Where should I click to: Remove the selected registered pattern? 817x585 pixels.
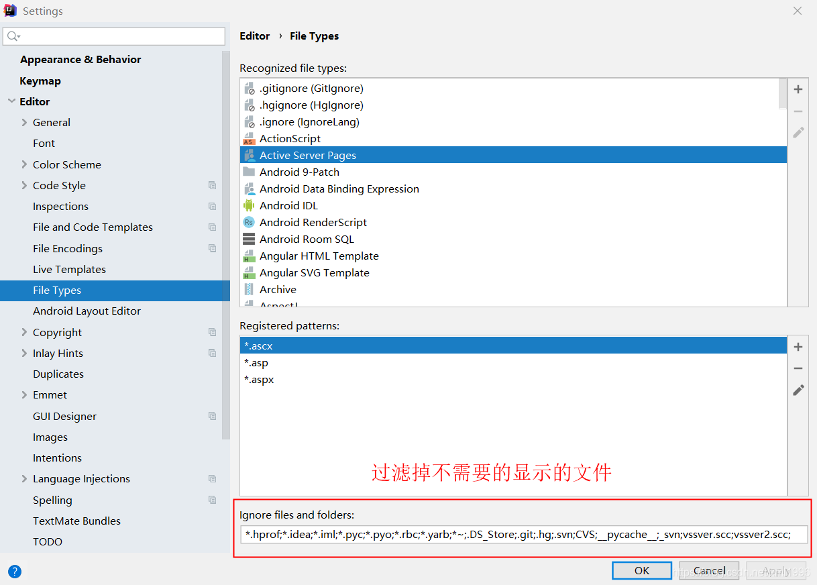tap(798, 368)
